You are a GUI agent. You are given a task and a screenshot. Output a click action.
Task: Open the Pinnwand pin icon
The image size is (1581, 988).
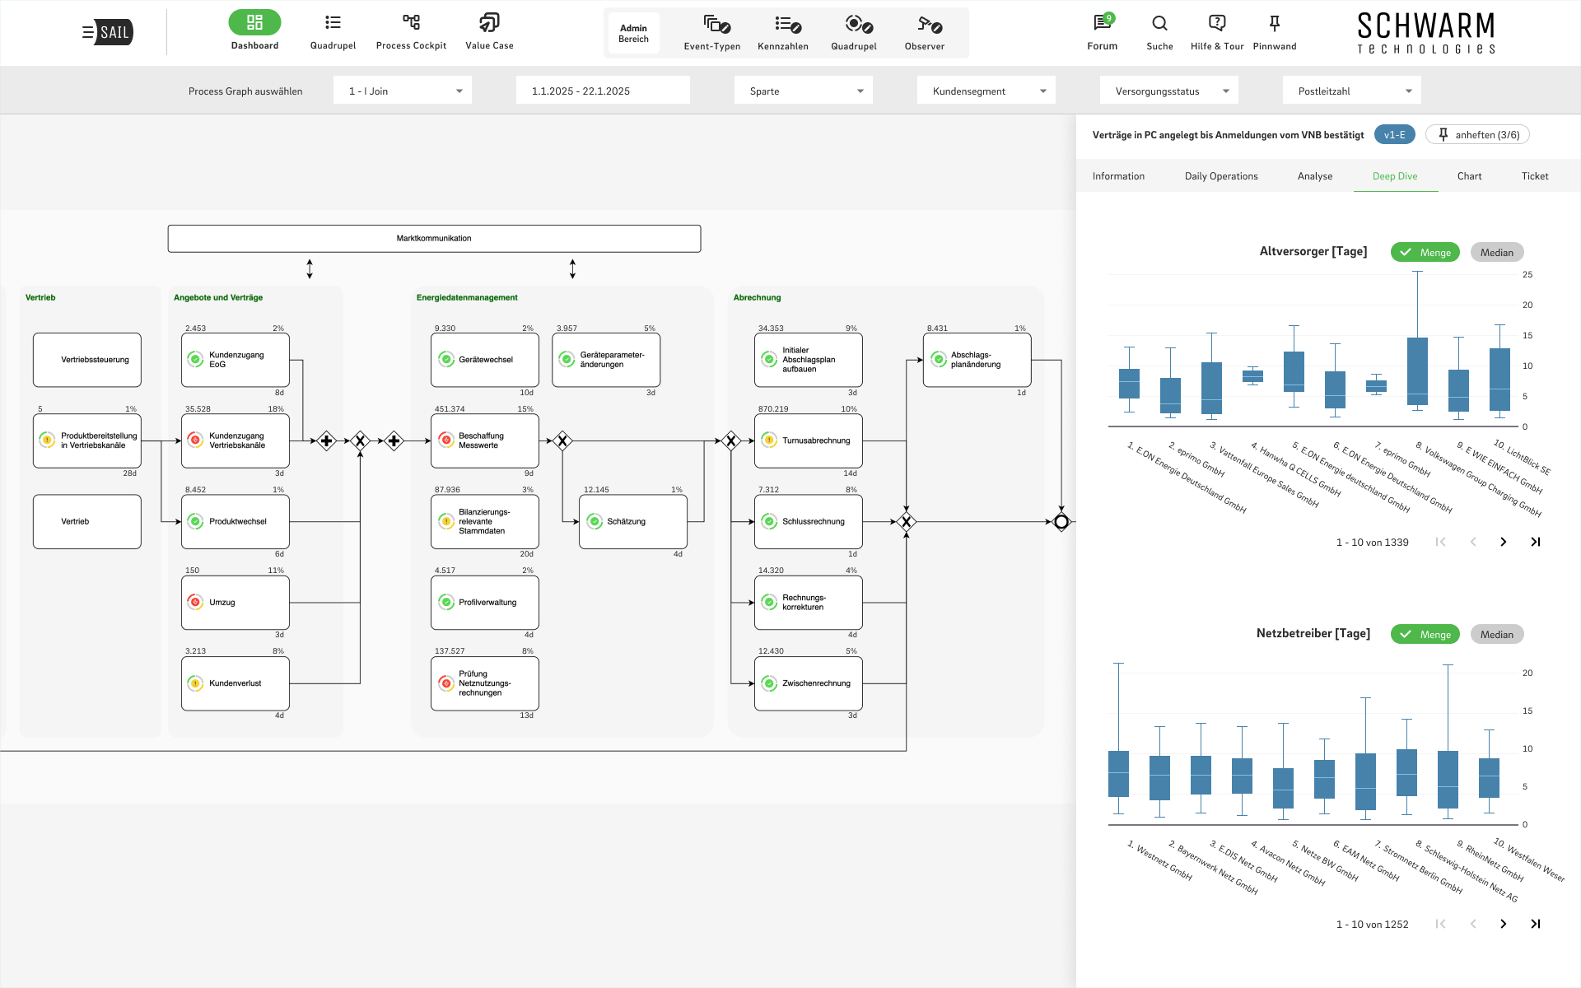pyautogui.click(x=1274, y=23)
